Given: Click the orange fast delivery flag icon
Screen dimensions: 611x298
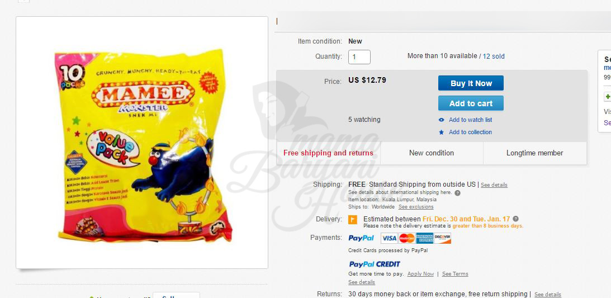Looking at the screenshot, I should (352, 220).
